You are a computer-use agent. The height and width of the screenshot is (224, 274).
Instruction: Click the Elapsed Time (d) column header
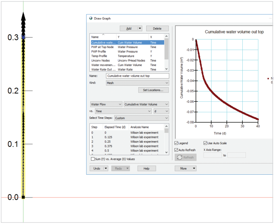(x=116, y=127)
